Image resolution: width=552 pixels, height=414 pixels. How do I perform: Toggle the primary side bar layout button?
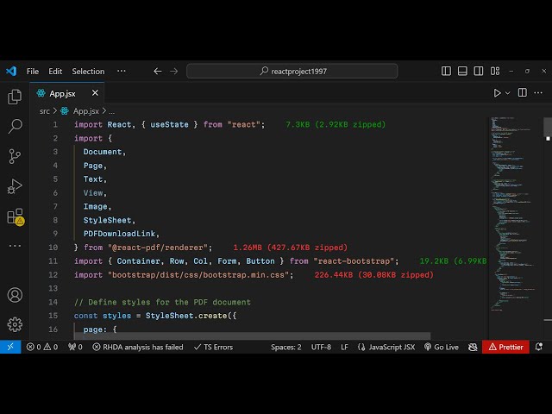click(446, 72)
